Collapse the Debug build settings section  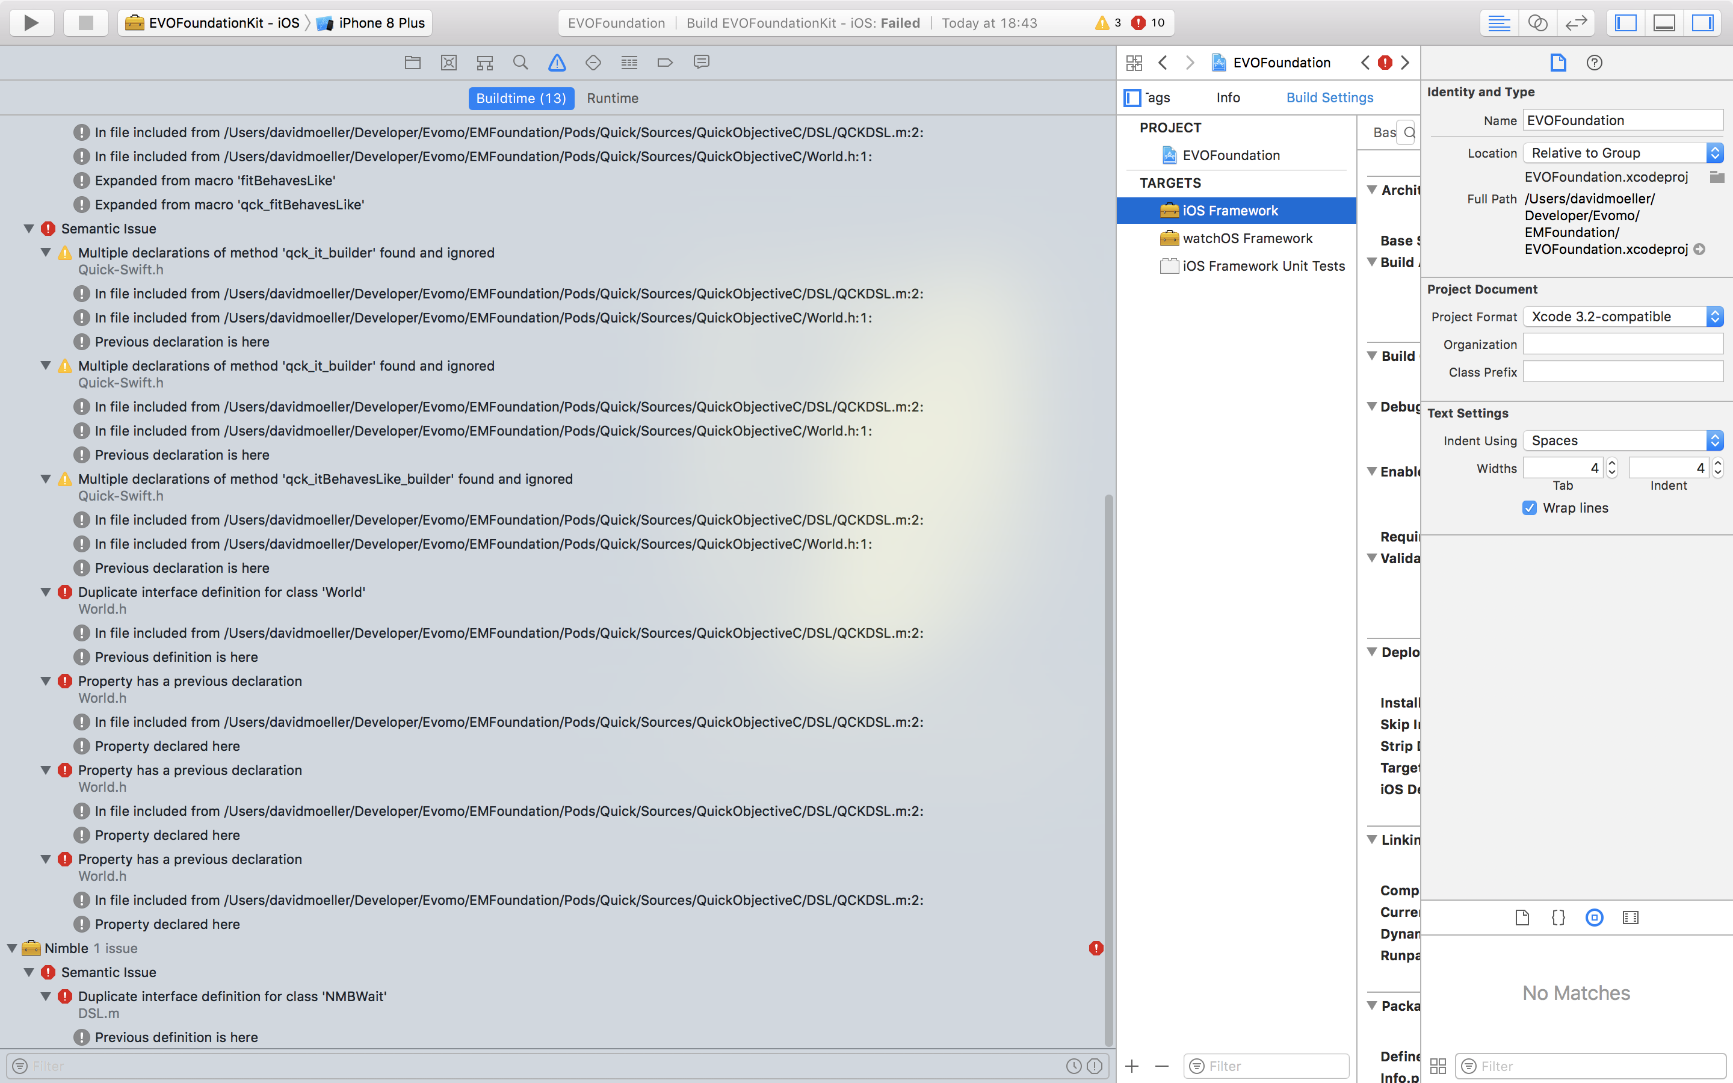(x=1372, y=407)
